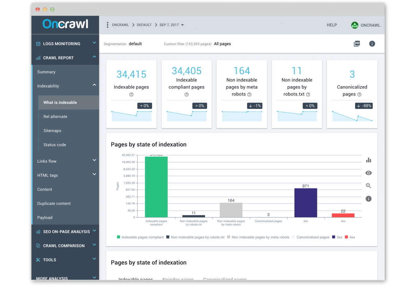Export the report as PDF
Viewport: 416px width, 302px height.
356,44
